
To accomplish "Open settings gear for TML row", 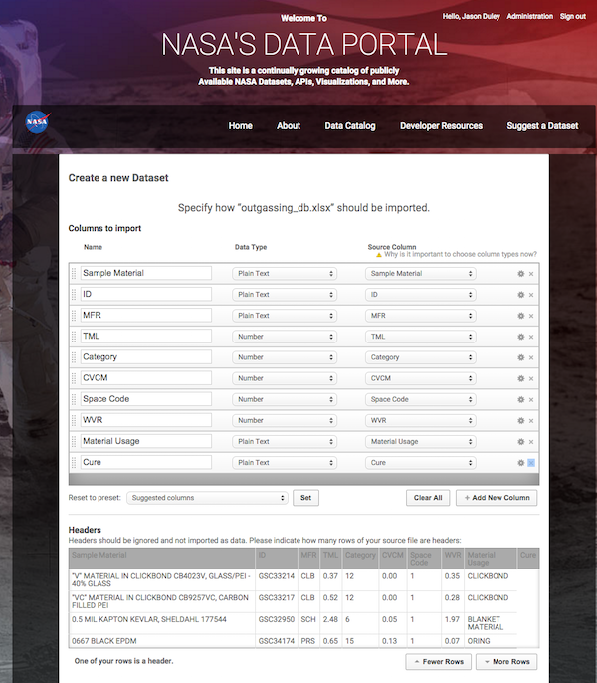I will (520, 337).
